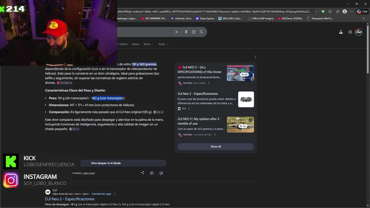The height and width of the screenshot is (208, 370).
Task: Open the Tools search options dropdown
Action: (x=163, y=44)
